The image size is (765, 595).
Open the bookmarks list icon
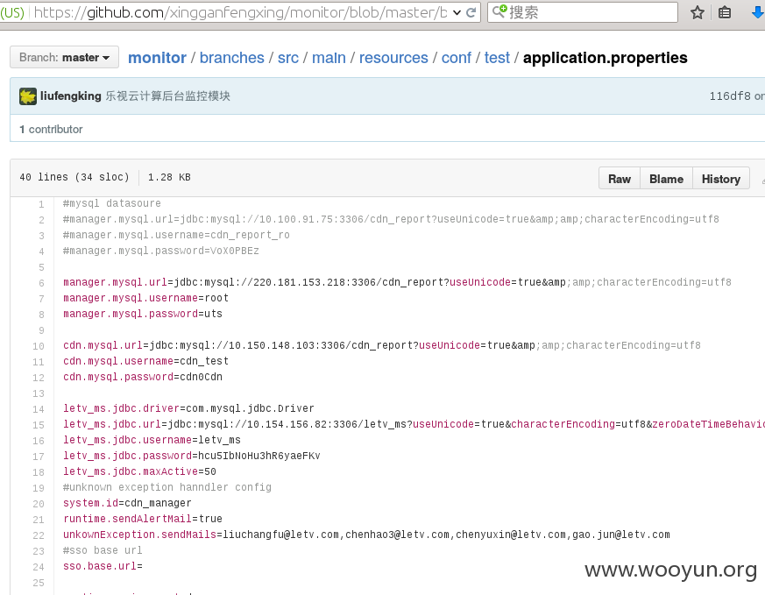coord(725,12)
